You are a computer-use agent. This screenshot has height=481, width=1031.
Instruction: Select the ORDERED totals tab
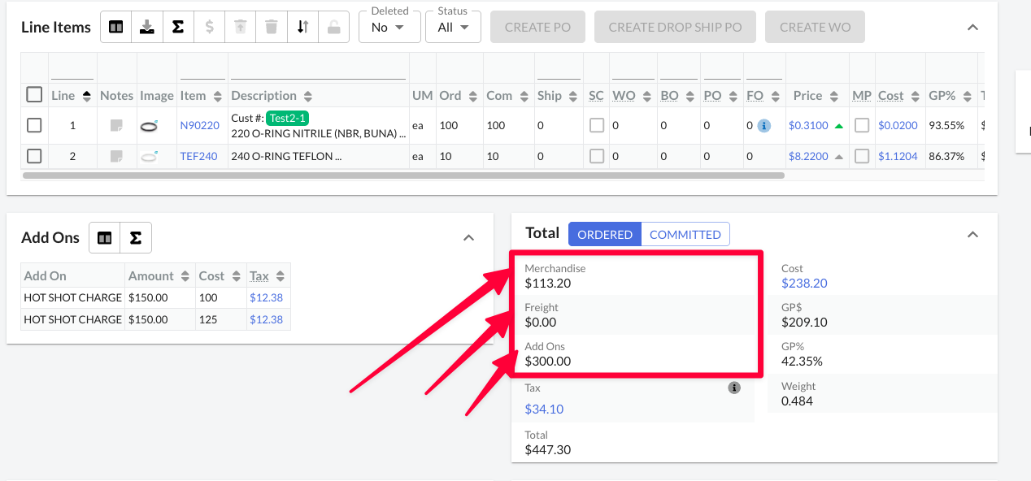(605, 234)
